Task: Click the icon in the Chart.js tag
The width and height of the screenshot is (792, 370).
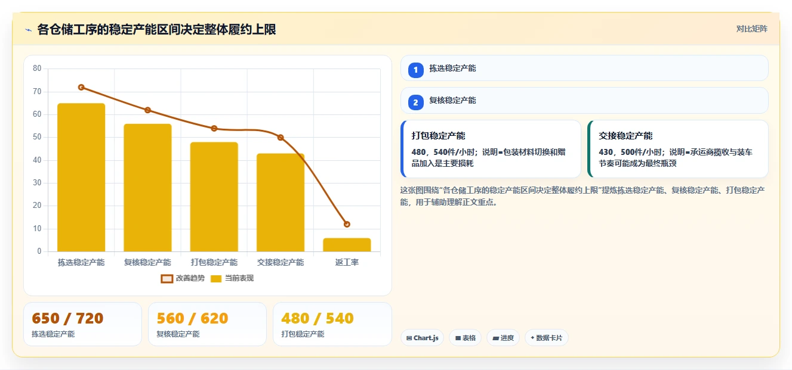Action: click(x=409, y=338)
